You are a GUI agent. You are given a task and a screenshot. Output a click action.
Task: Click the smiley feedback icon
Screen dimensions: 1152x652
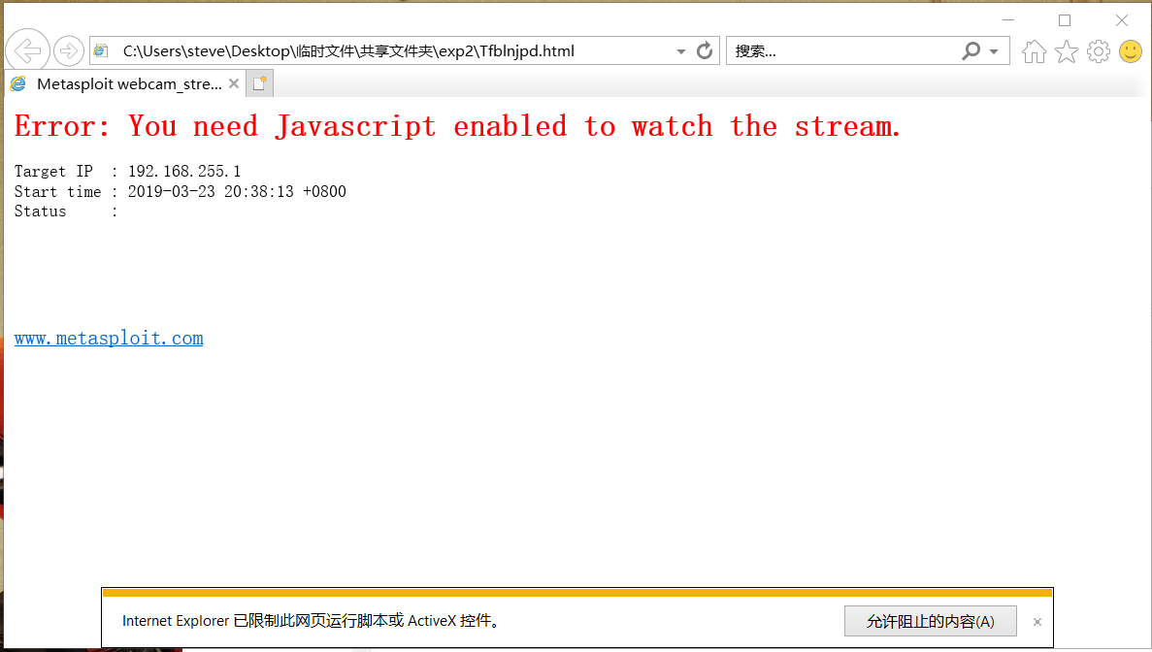tap(1131, 51)
